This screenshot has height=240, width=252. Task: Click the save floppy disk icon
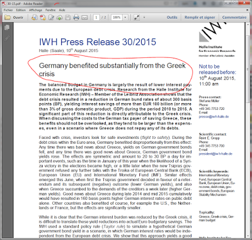[x=68, y=18]
